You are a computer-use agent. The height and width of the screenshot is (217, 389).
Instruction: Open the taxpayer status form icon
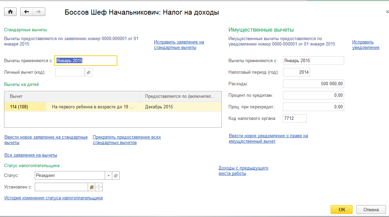(116, 175)
